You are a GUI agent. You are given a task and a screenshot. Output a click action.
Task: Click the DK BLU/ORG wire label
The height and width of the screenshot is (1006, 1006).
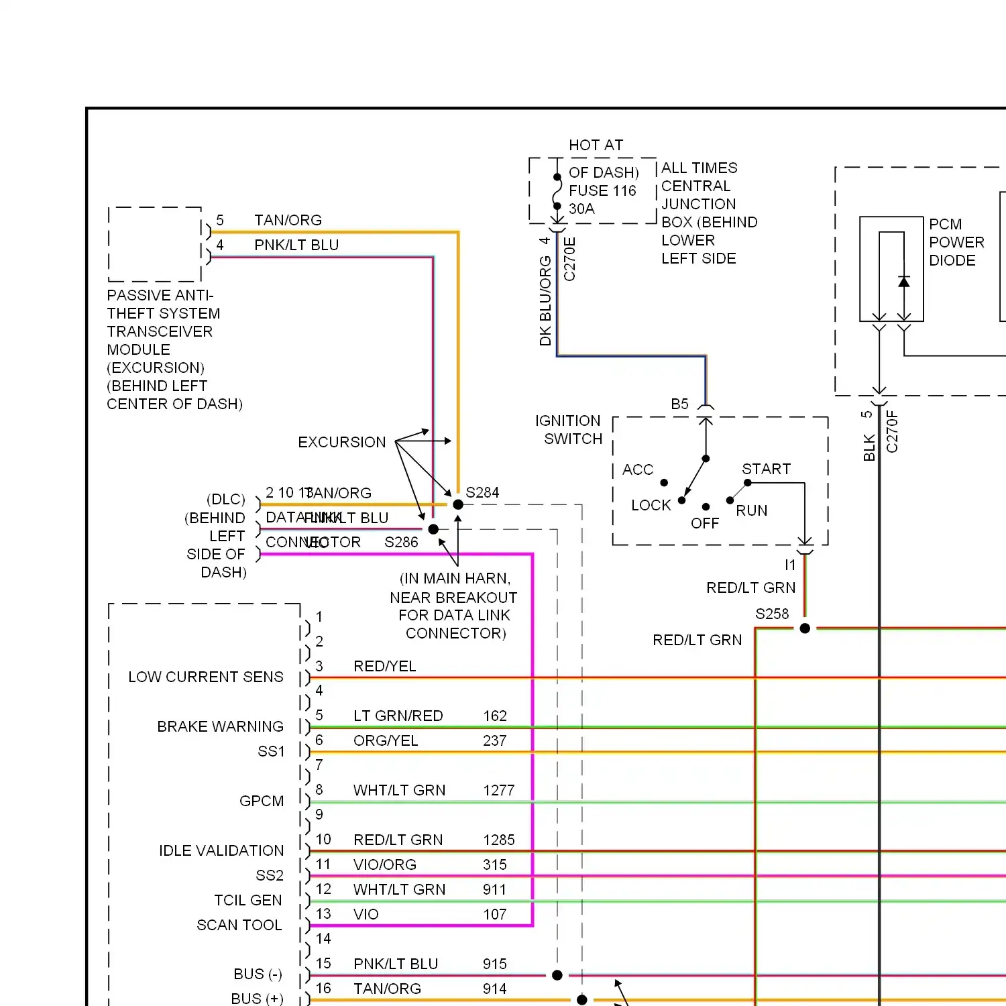(x=545, y=301)
